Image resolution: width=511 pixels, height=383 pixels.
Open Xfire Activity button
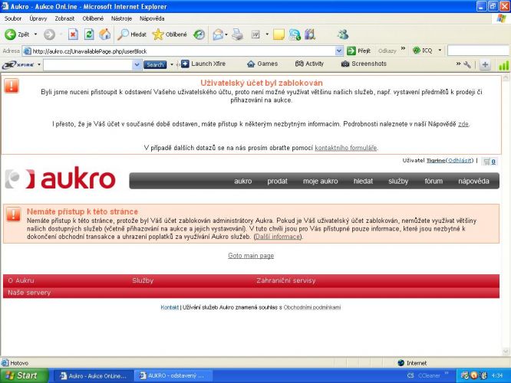click(x=309, y=64)
